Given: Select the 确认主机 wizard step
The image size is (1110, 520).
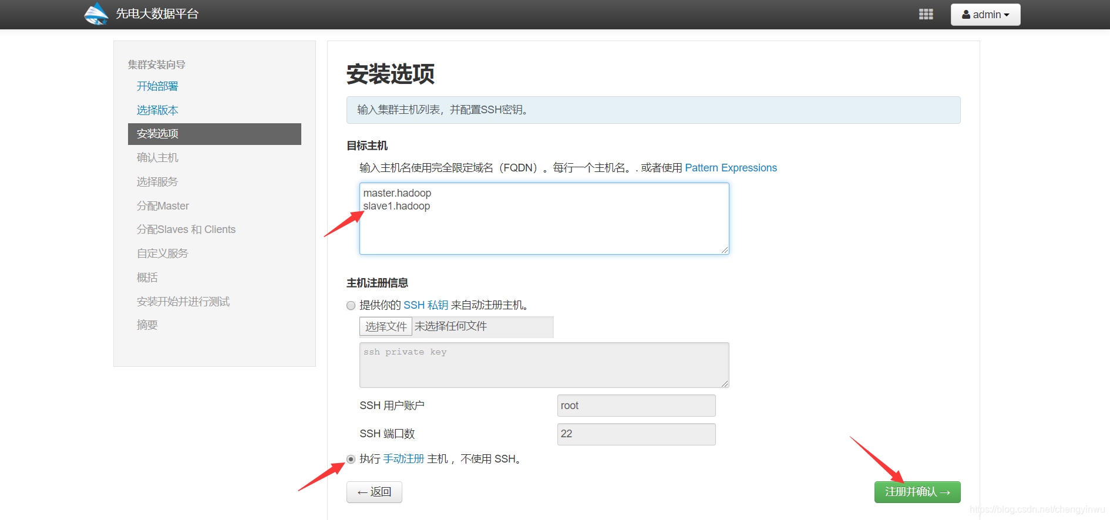Looking at the screenshot, I should click(157, 158).
